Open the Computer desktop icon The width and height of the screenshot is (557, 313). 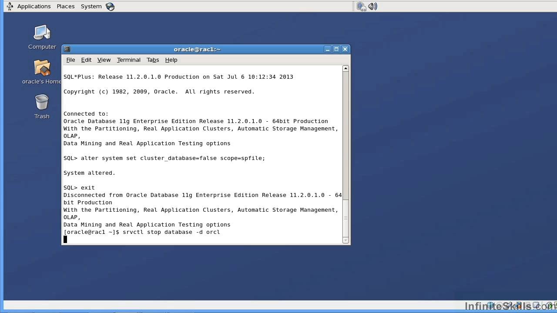point(42,37)
